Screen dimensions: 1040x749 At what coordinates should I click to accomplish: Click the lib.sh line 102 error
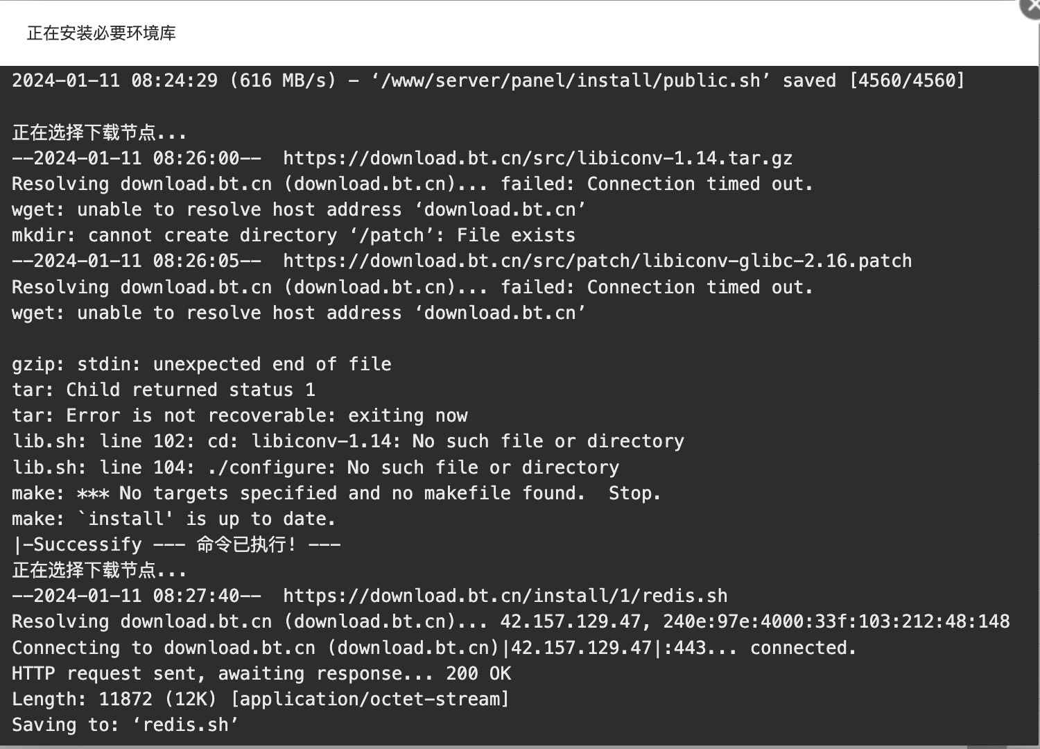click(x=348, y=442)
